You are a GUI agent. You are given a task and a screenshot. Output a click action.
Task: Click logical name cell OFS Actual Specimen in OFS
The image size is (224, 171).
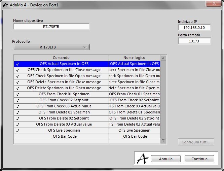[x=135, y=64]
